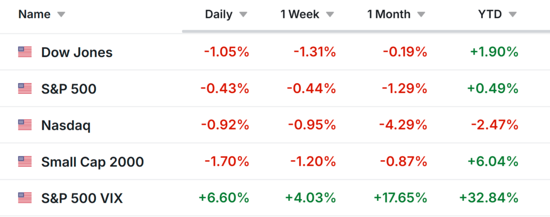This screenshot has width=550, height=217.
Task: Open the Dow Jones index link
Action: (x=77, y=52)
